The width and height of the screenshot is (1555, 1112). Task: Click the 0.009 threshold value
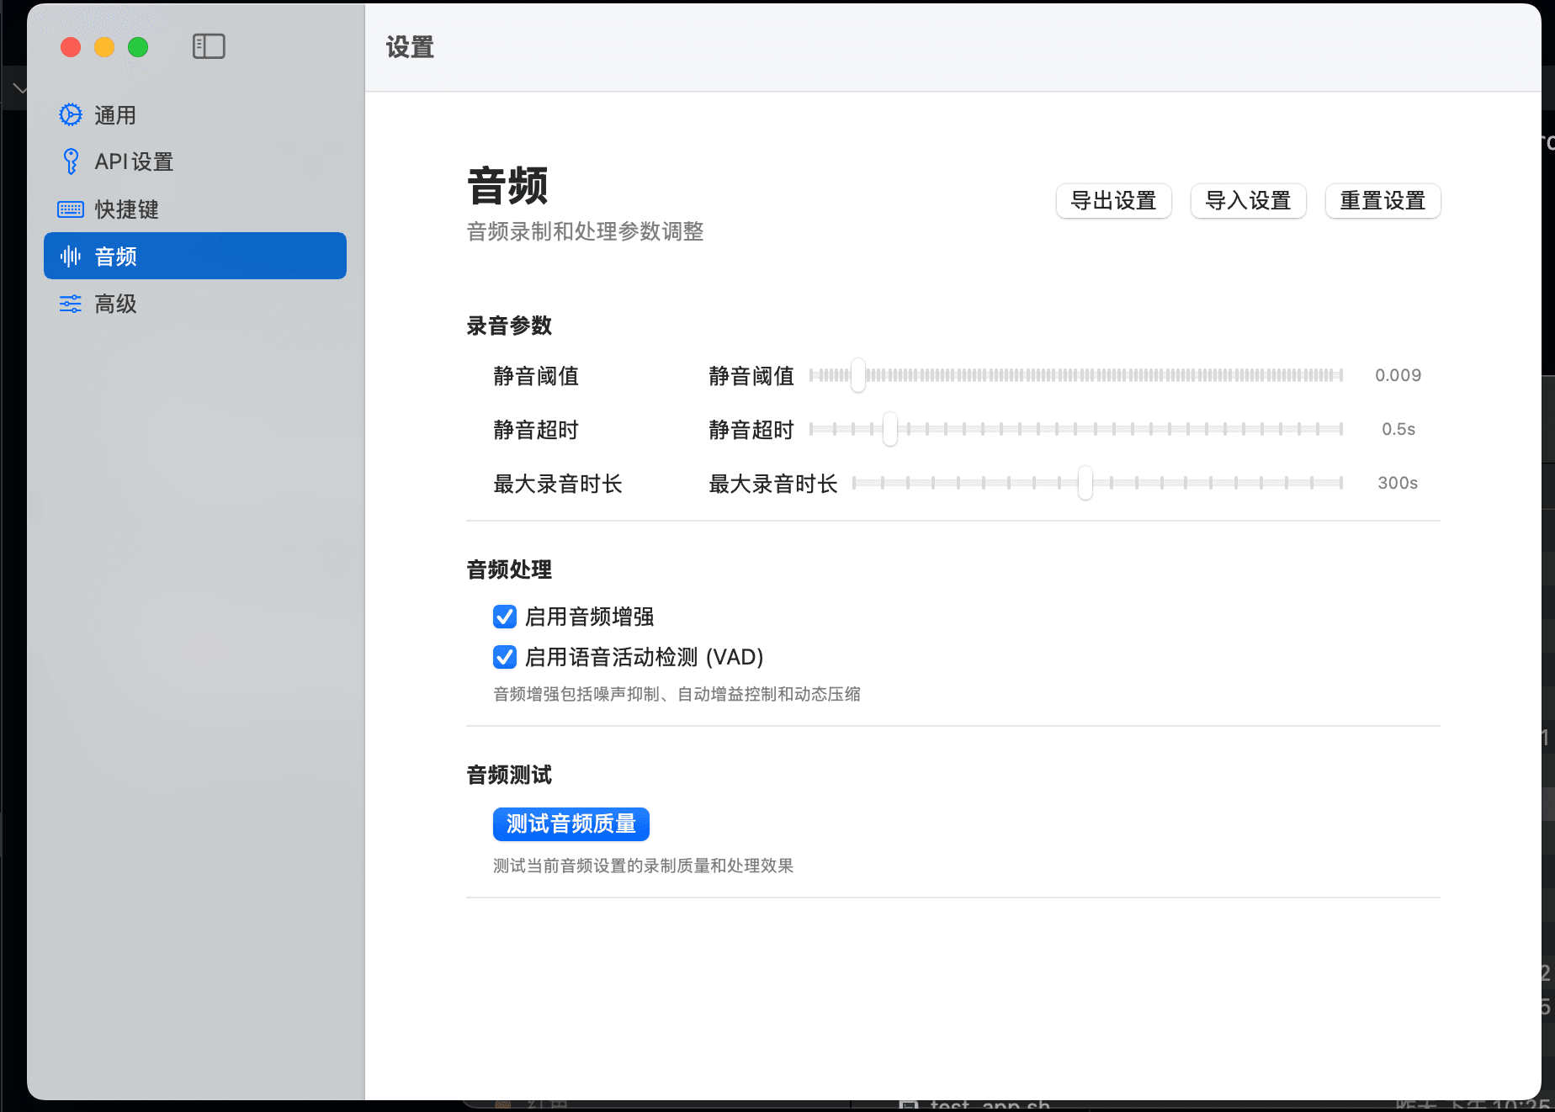coord(1398,375)
